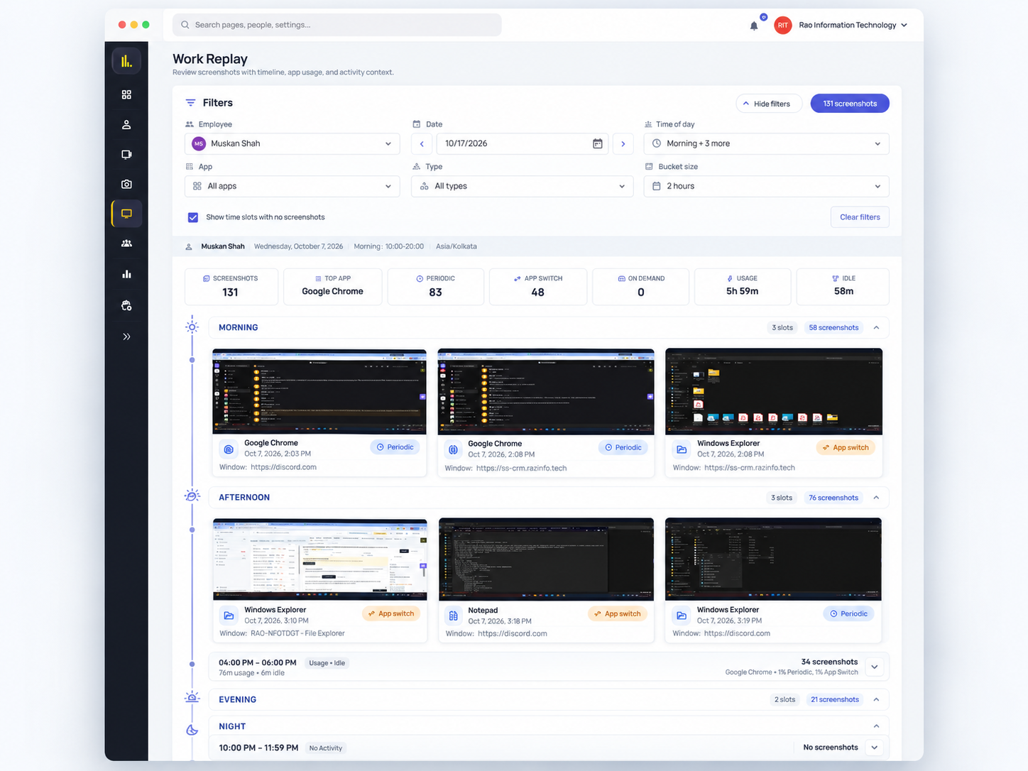Open the settings clock icon in sidebar

point(126,305)
